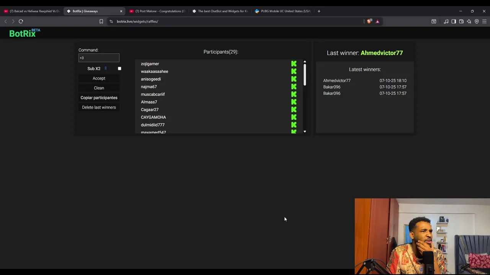The image size is (490, 275).
Task: Click the BotRix BETA logo
Action: tap(24, 33)
